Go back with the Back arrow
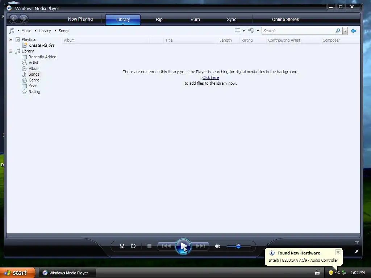Viewport: 371px width, 278px height. click(x=14, y=19)
